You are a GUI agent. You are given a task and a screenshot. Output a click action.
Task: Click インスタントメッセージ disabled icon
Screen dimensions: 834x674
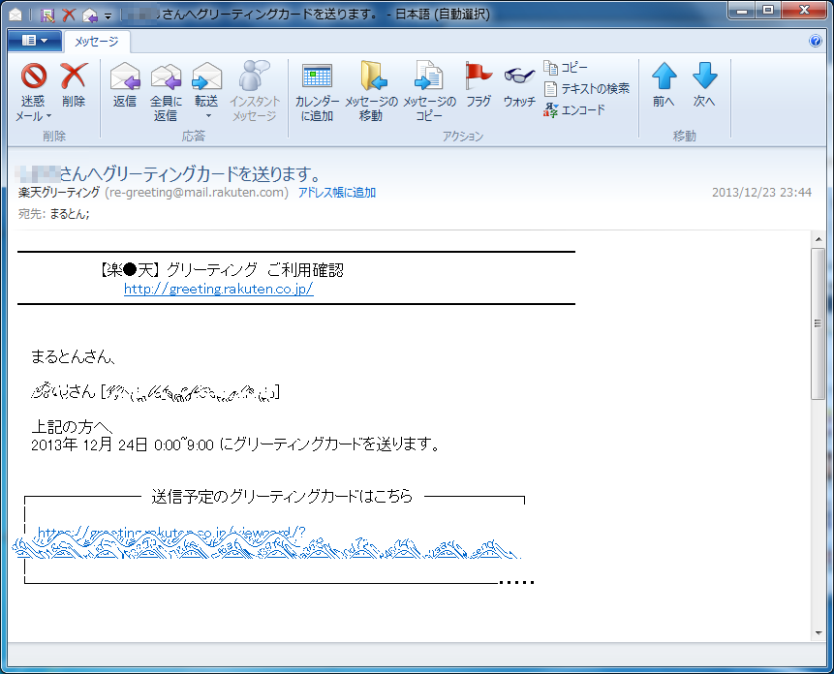(255, 91)
